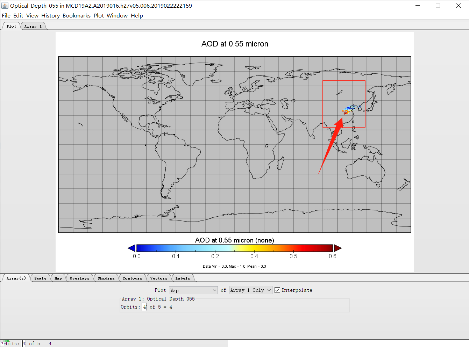Open the Shading options tab
Image resolution: width=469 pixels, height=347 pixels.
(x=106, y=278)
